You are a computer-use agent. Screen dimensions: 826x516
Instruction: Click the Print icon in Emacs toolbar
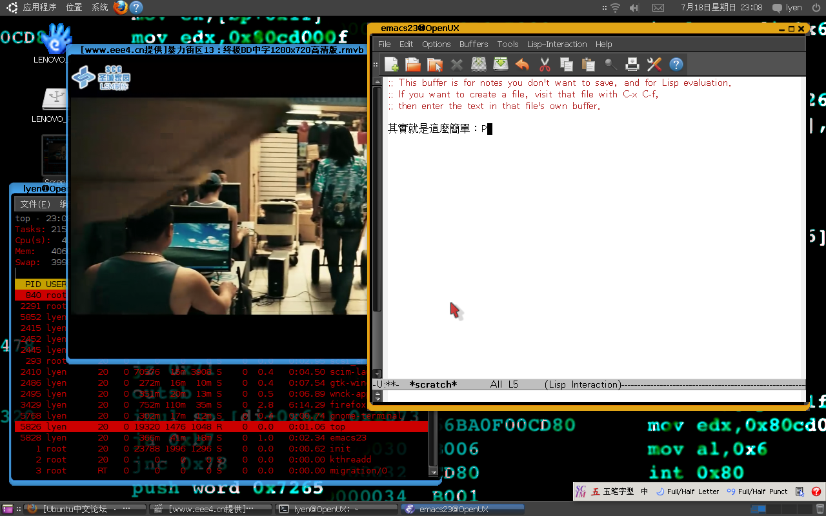[632, 64]
